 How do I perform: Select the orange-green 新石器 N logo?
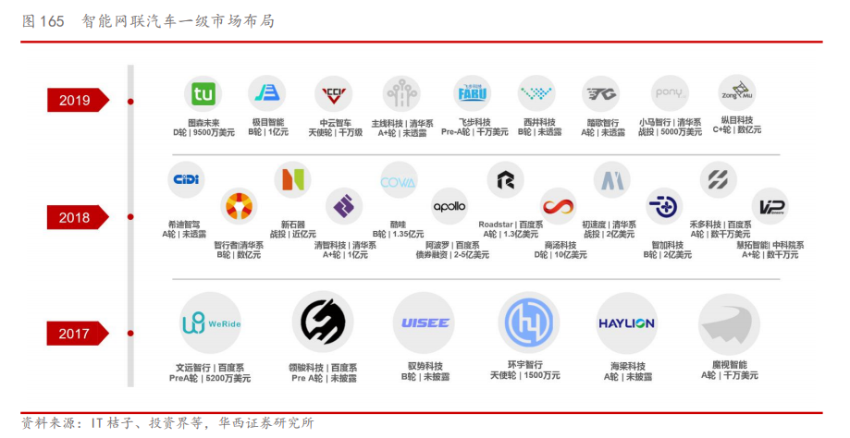pyautogui.click(x=292, y=179)
